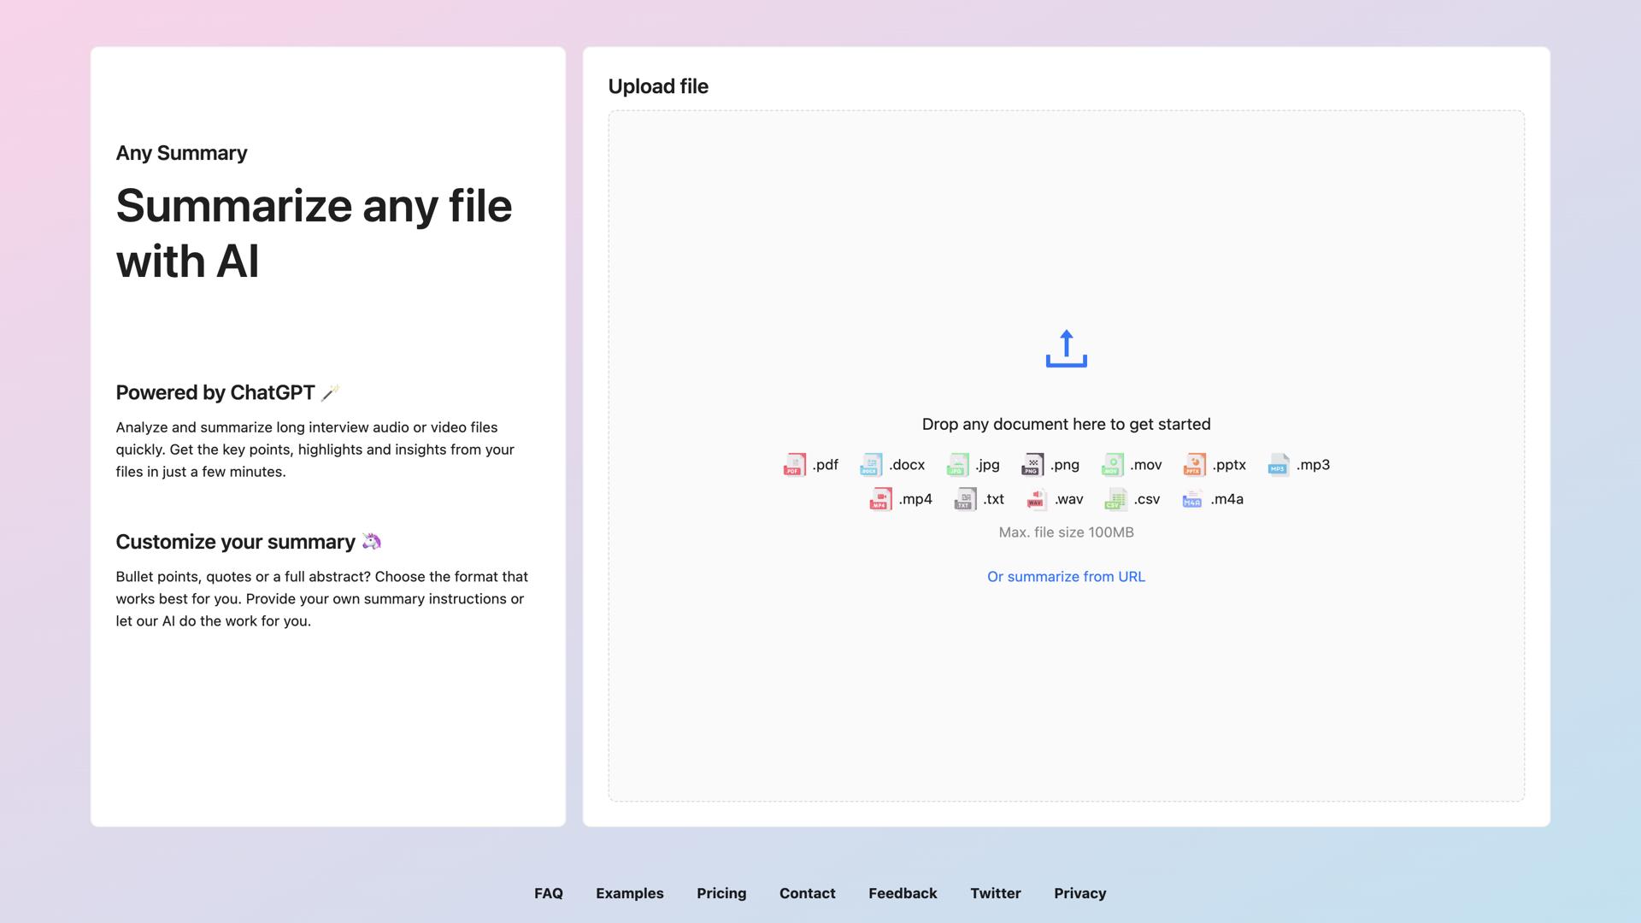Open the Pricing footer link
Viewport: 1641px width, 923px height.
[721, 893]
